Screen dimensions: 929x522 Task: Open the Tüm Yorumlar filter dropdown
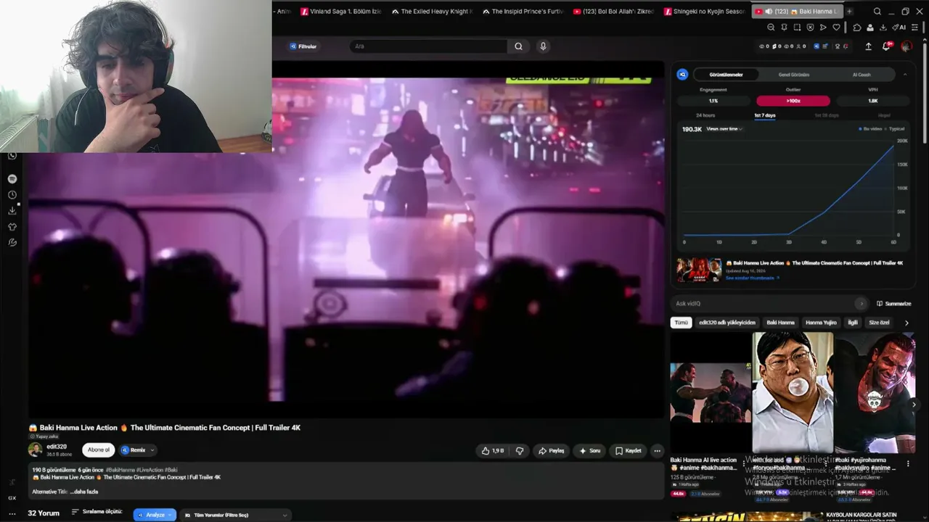[234, 515]
